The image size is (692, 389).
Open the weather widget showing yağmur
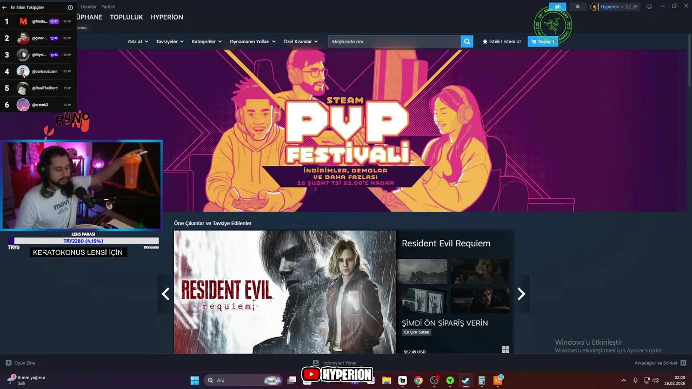[27, 380]
